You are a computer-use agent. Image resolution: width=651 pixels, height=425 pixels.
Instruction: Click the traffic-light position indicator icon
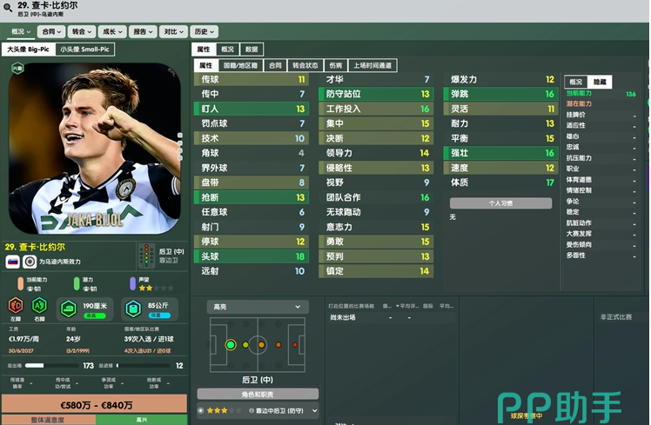click(x=144, y=256)
